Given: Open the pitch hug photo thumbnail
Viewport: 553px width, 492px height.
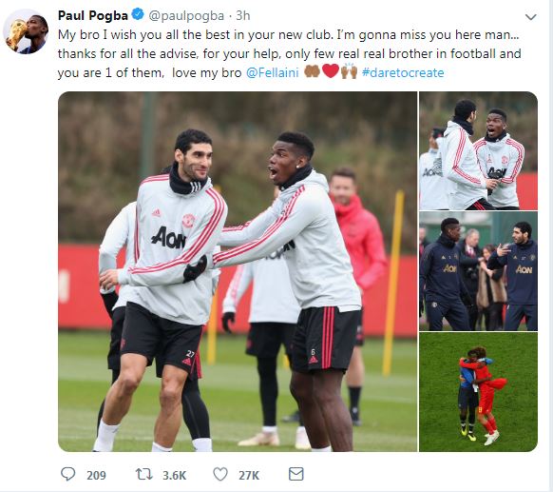Looking at the screenshot, I should (479, 392).
